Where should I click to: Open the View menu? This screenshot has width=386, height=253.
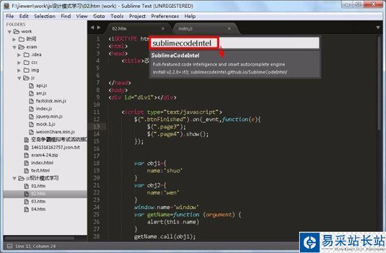click(x=82, y=16)
